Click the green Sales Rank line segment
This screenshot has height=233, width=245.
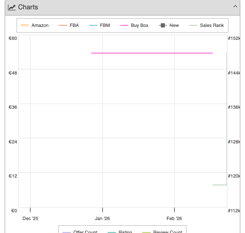tap(220, 185)
